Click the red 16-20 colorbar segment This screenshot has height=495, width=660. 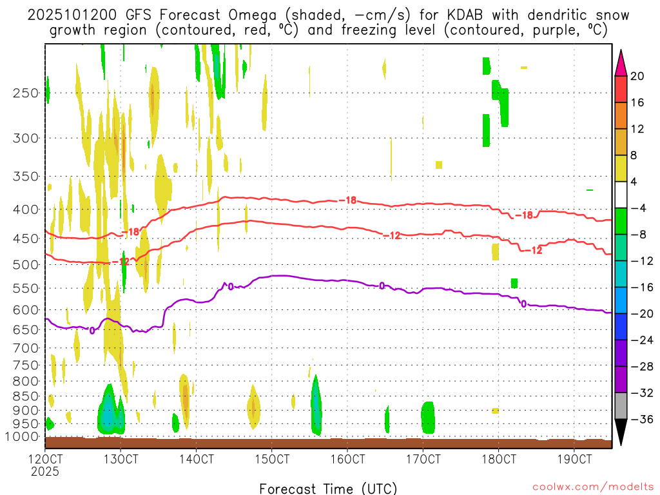click(x=621, y=89)
